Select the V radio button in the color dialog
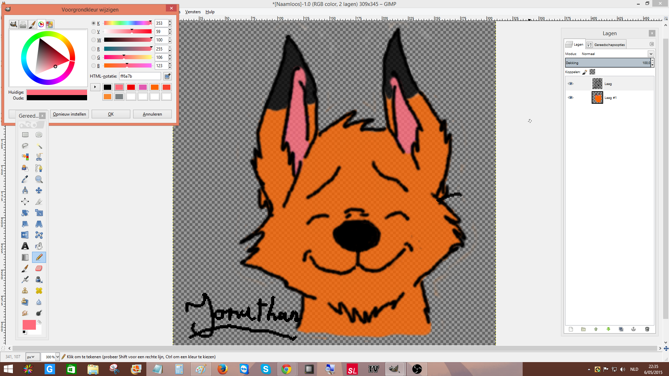The height and width of the screenshot is (376, 669). click(94, 31)
